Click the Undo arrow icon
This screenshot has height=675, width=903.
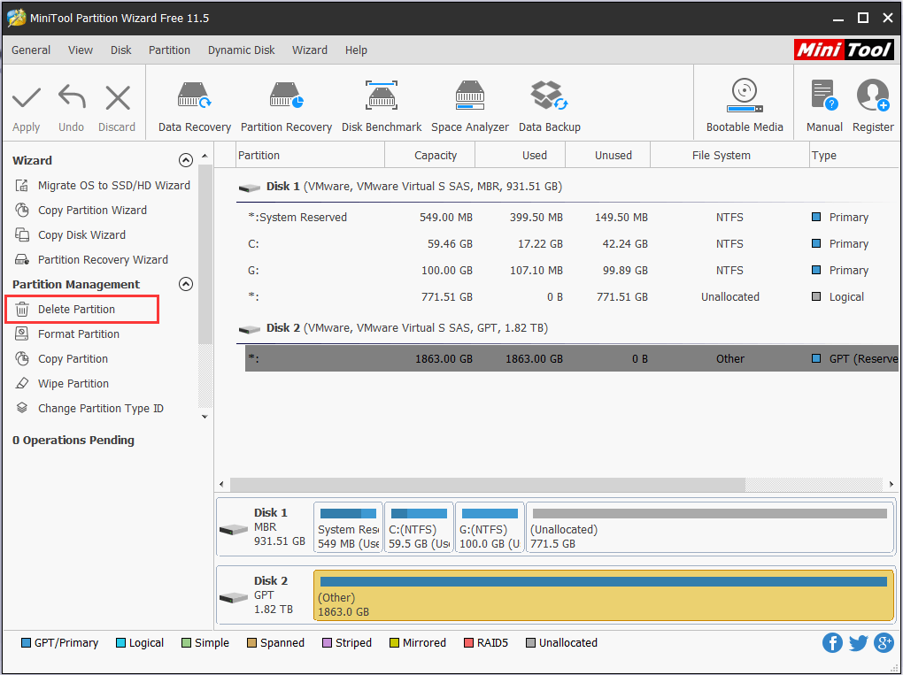click(x=72, y=96)
